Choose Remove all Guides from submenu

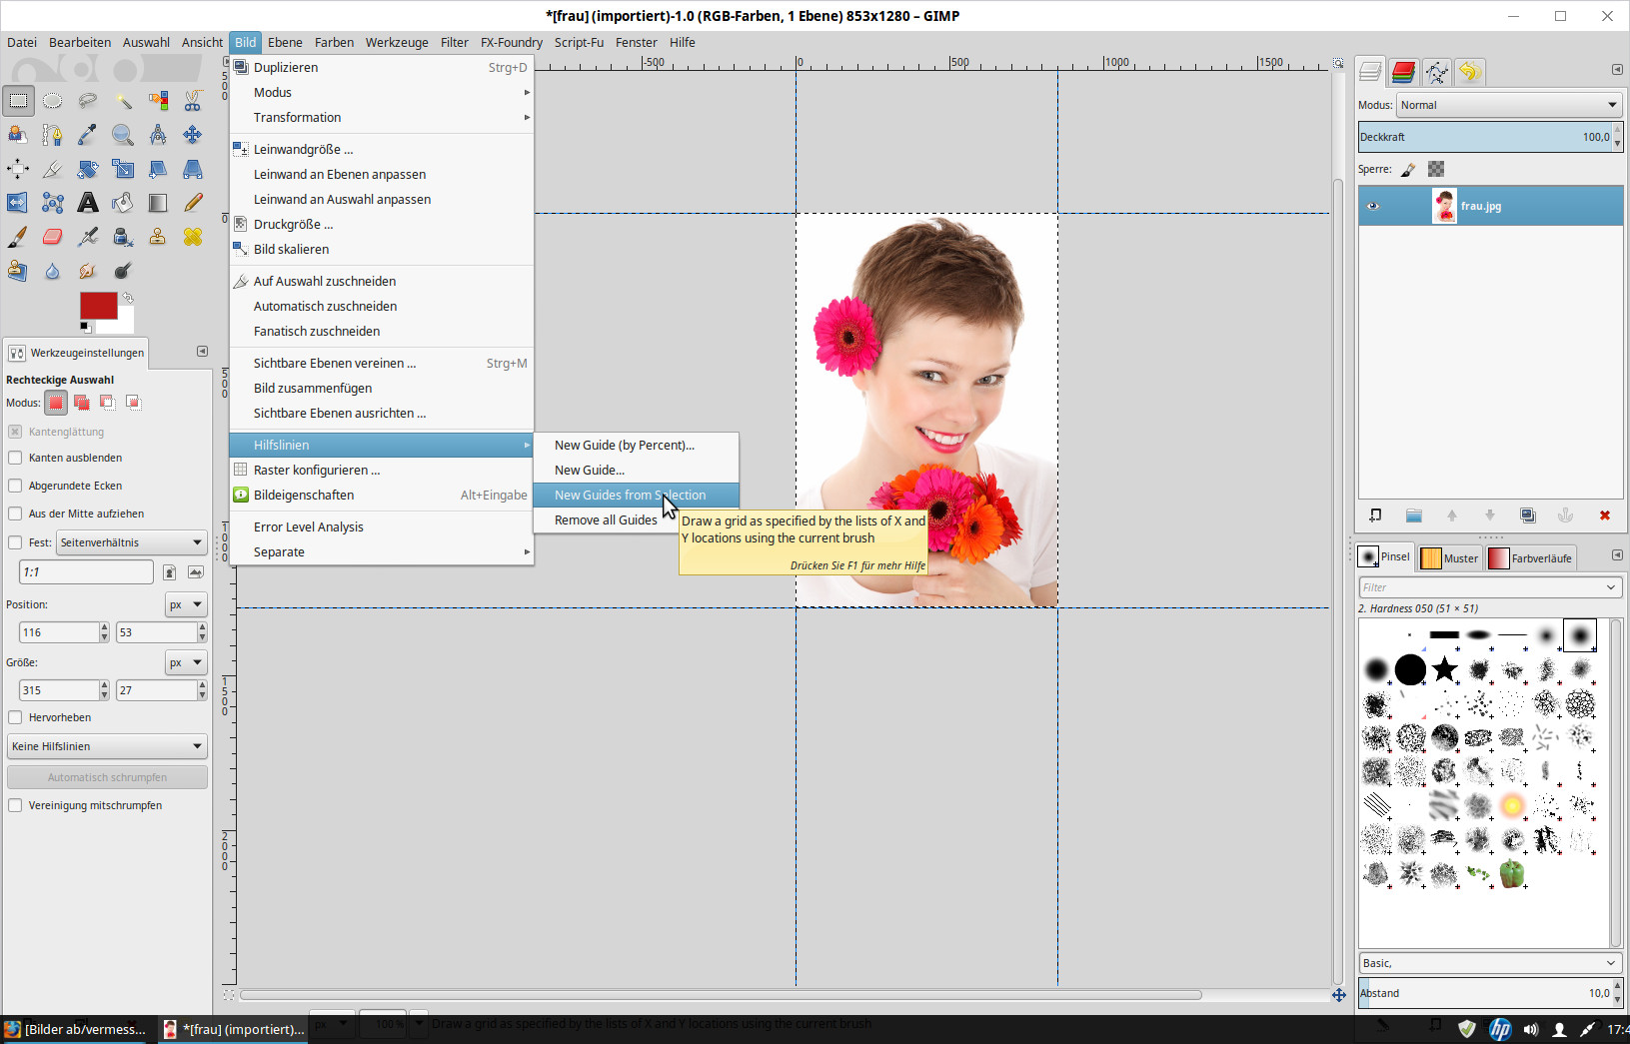(x=606, y=520)
